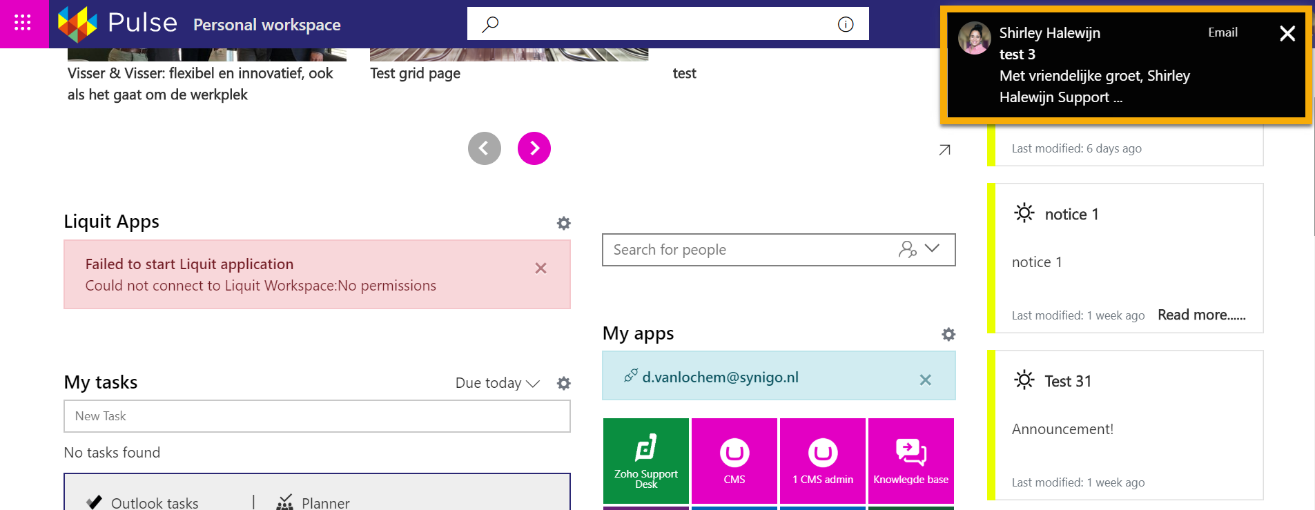Open news in new window arrow icon
The width and height of the screenshot is (1315, 510).
coord(944,150)
